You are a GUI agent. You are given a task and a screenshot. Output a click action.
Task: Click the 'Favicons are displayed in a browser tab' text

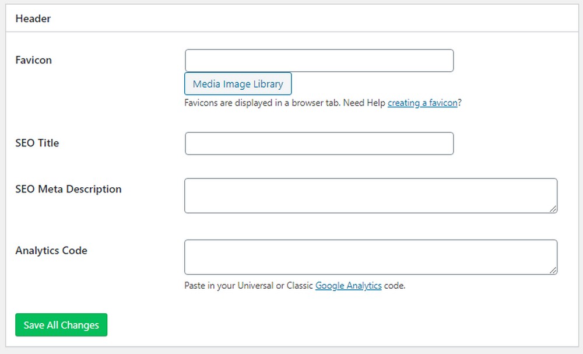click(x=262, y=103)
